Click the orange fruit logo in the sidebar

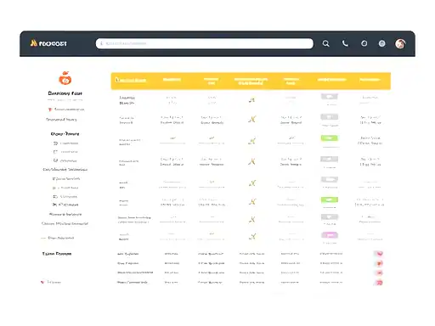point(65,78)
